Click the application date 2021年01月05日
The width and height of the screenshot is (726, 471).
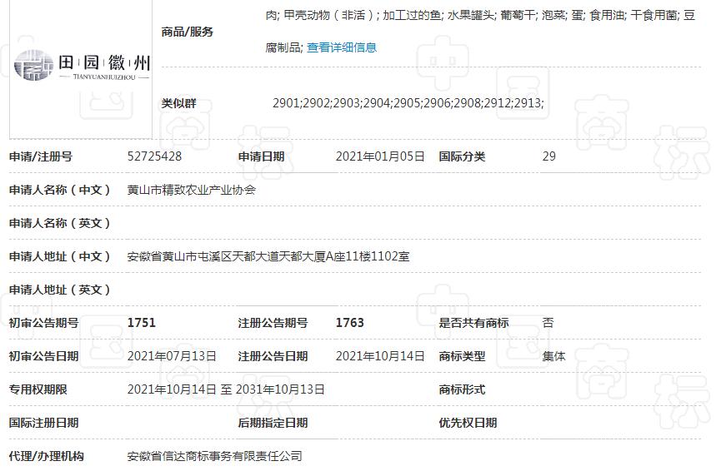tap(379, 156)
